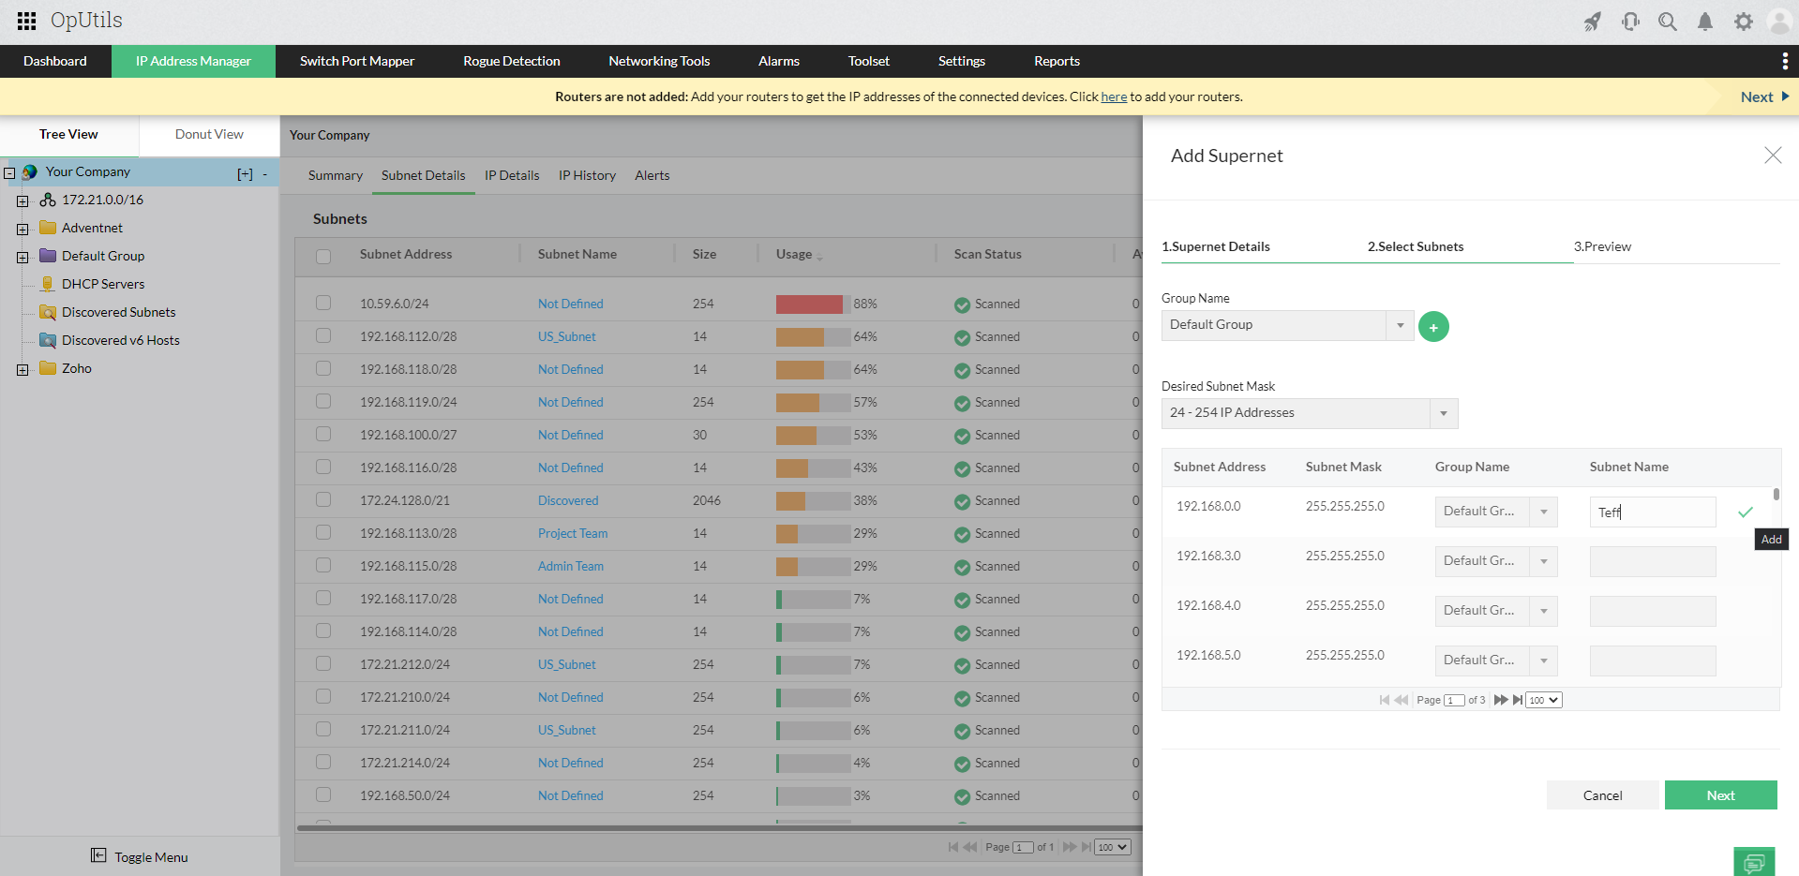The width and height of the screenshot is (1799, 876).
Task: Click the rocket quick-start icon
Action: pyautogui.click(x=1593, y=22)
